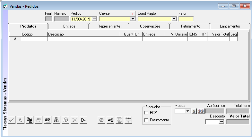
Task: Click the double dollar sign button
Action: [x=201, y=111]
